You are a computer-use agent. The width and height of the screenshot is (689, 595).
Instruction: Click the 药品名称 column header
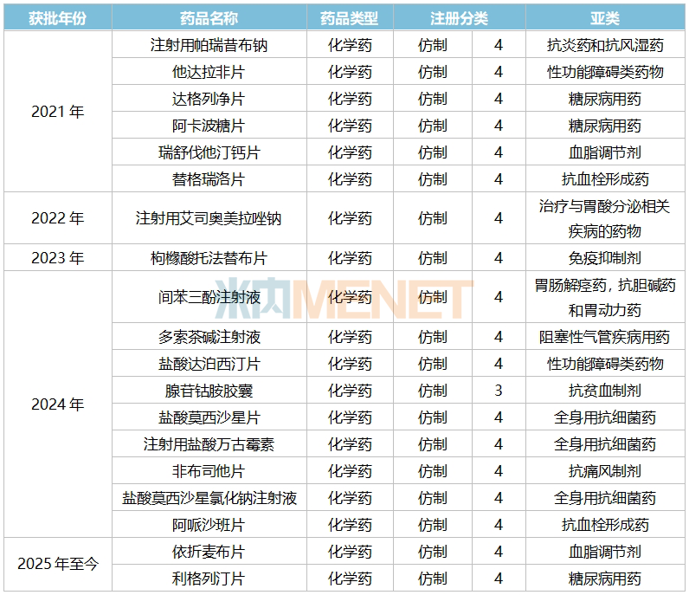point(209,18)
